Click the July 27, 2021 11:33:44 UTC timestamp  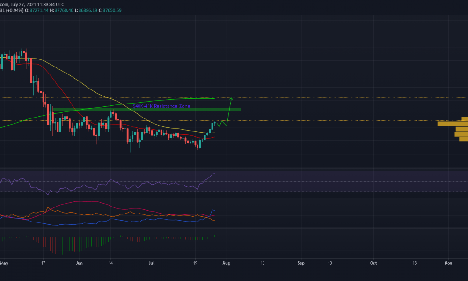point(37,5)
